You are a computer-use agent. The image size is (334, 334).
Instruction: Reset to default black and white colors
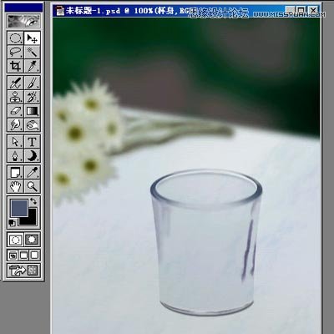point(13,222)
